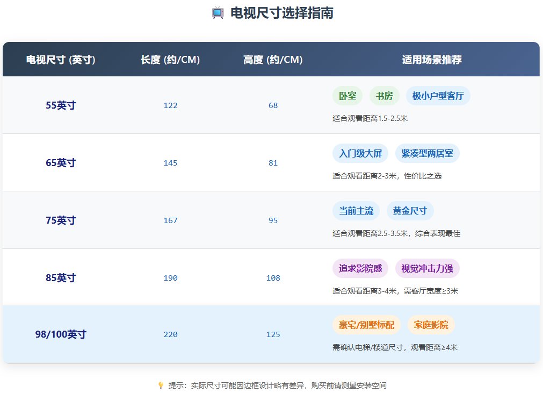Viewport: 543px width, 393px height.
Task: Click the 家庭影院 badge in the last row
Action: pyautogui.click(x=431, y=325)
